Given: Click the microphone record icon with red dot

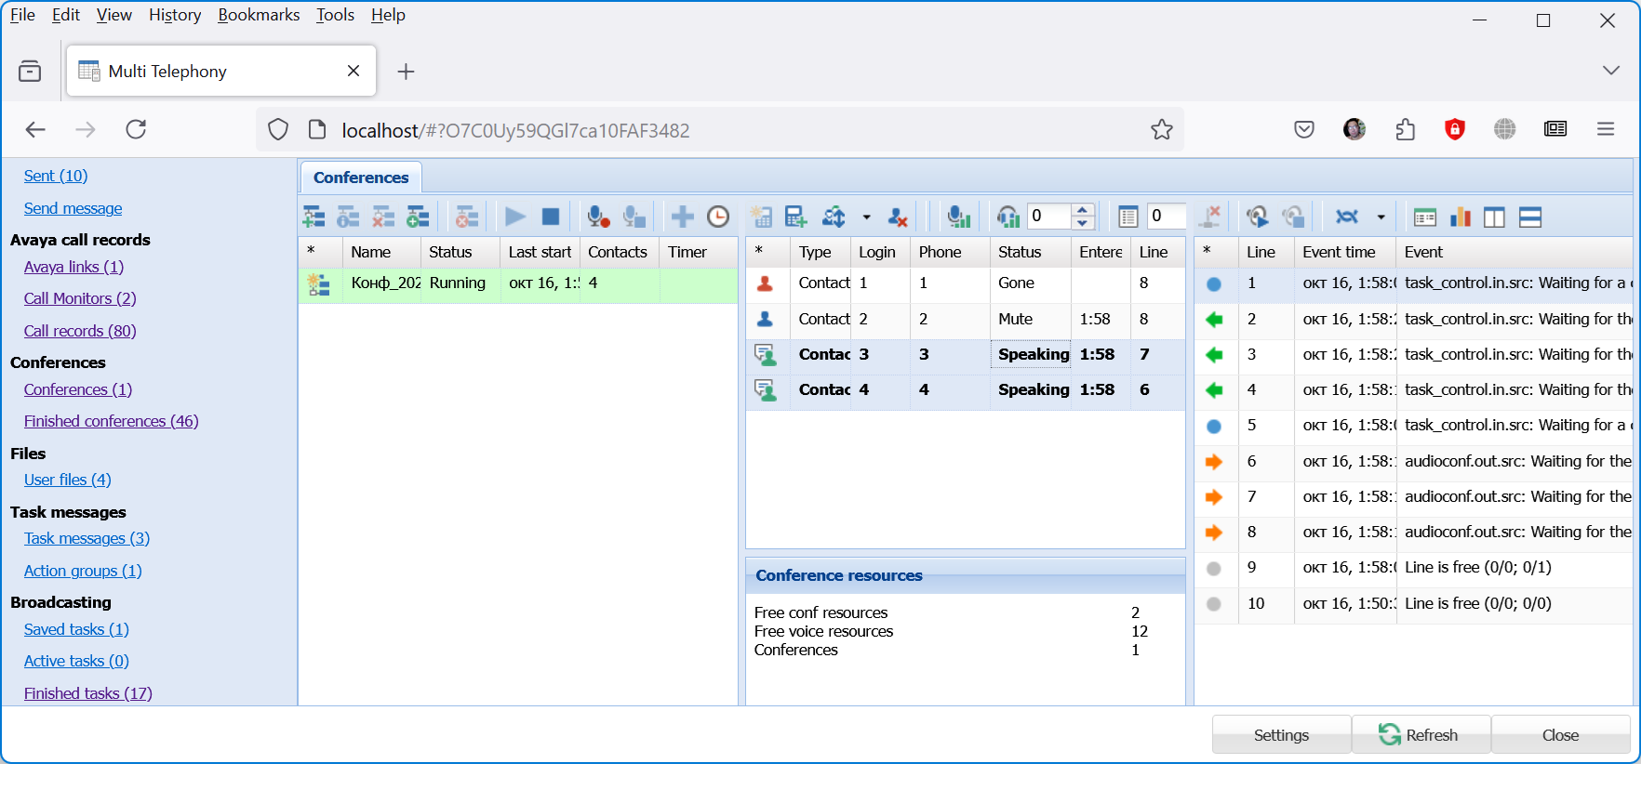Looking at the screenshot, I should 598,217.
